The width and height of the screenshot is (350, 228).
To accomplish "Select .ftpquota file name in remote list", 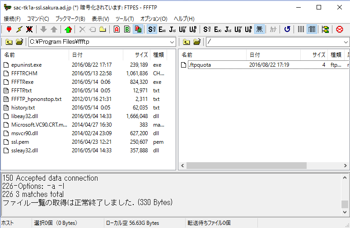I will pyautogui.click(x=200, y=65).
